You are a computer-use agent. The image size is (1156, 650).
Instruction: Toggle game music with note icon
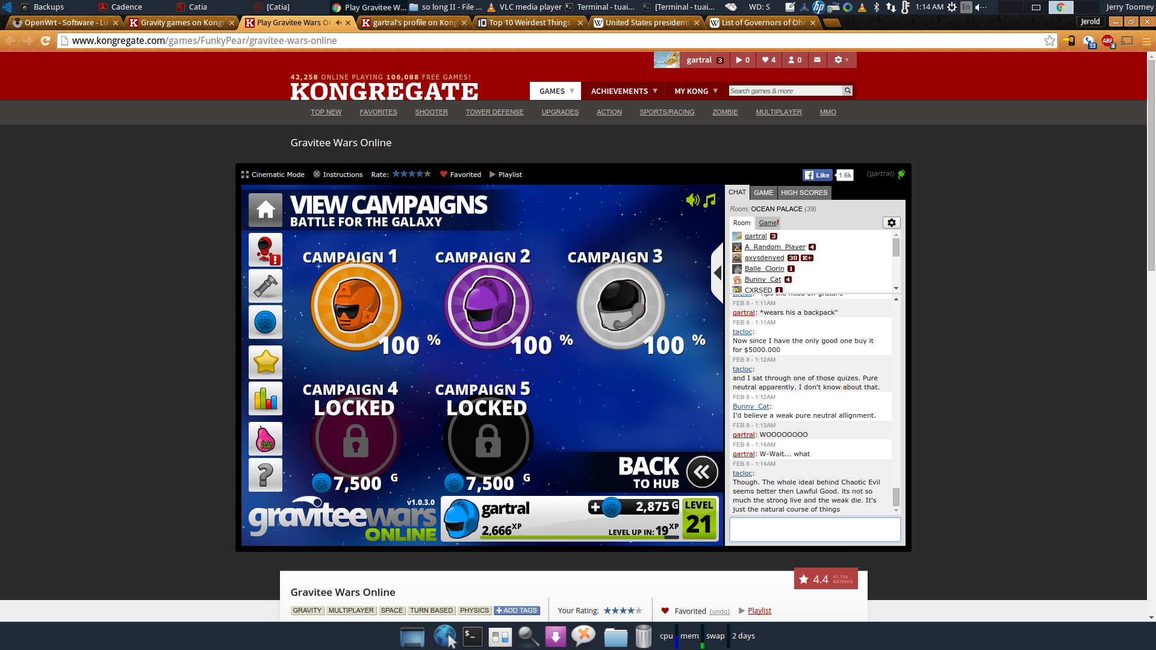710,200
